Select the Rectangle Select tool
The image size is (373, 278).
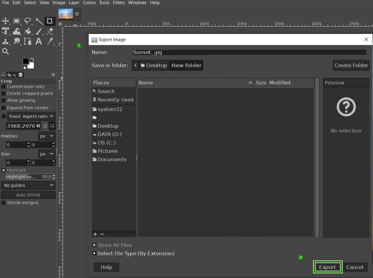coord(16,20)
